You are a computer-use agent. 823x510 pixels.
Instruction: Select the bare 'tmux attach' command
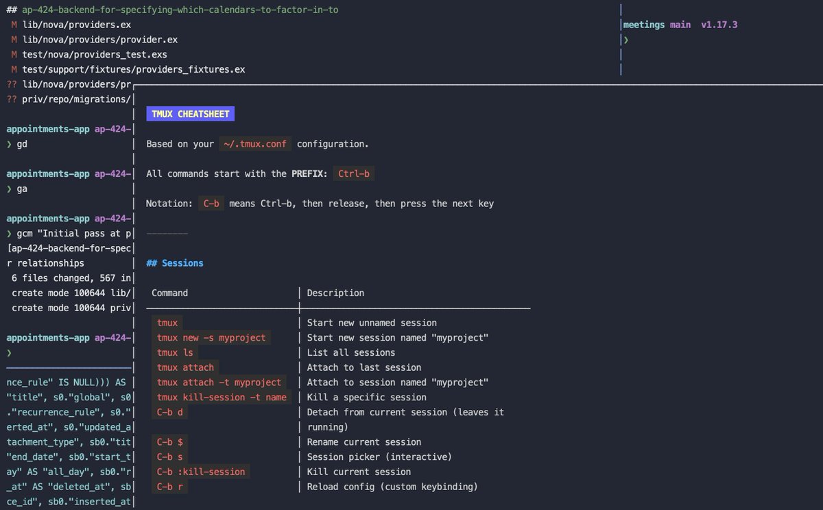[185, 367]
